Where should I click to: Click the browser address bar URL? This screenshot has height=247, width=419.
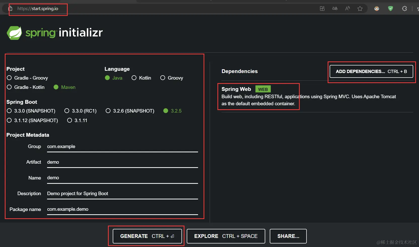(x=38, y=9)
